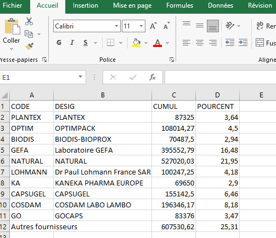The width and height of the screenshot is (276, 238).
Task: Expand the borders options arrow
Action: (x=121, y=43)
